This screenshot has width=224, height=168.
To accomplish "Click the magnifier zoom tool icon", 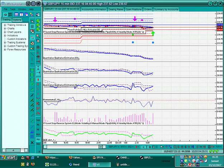I will pos(38,36).
